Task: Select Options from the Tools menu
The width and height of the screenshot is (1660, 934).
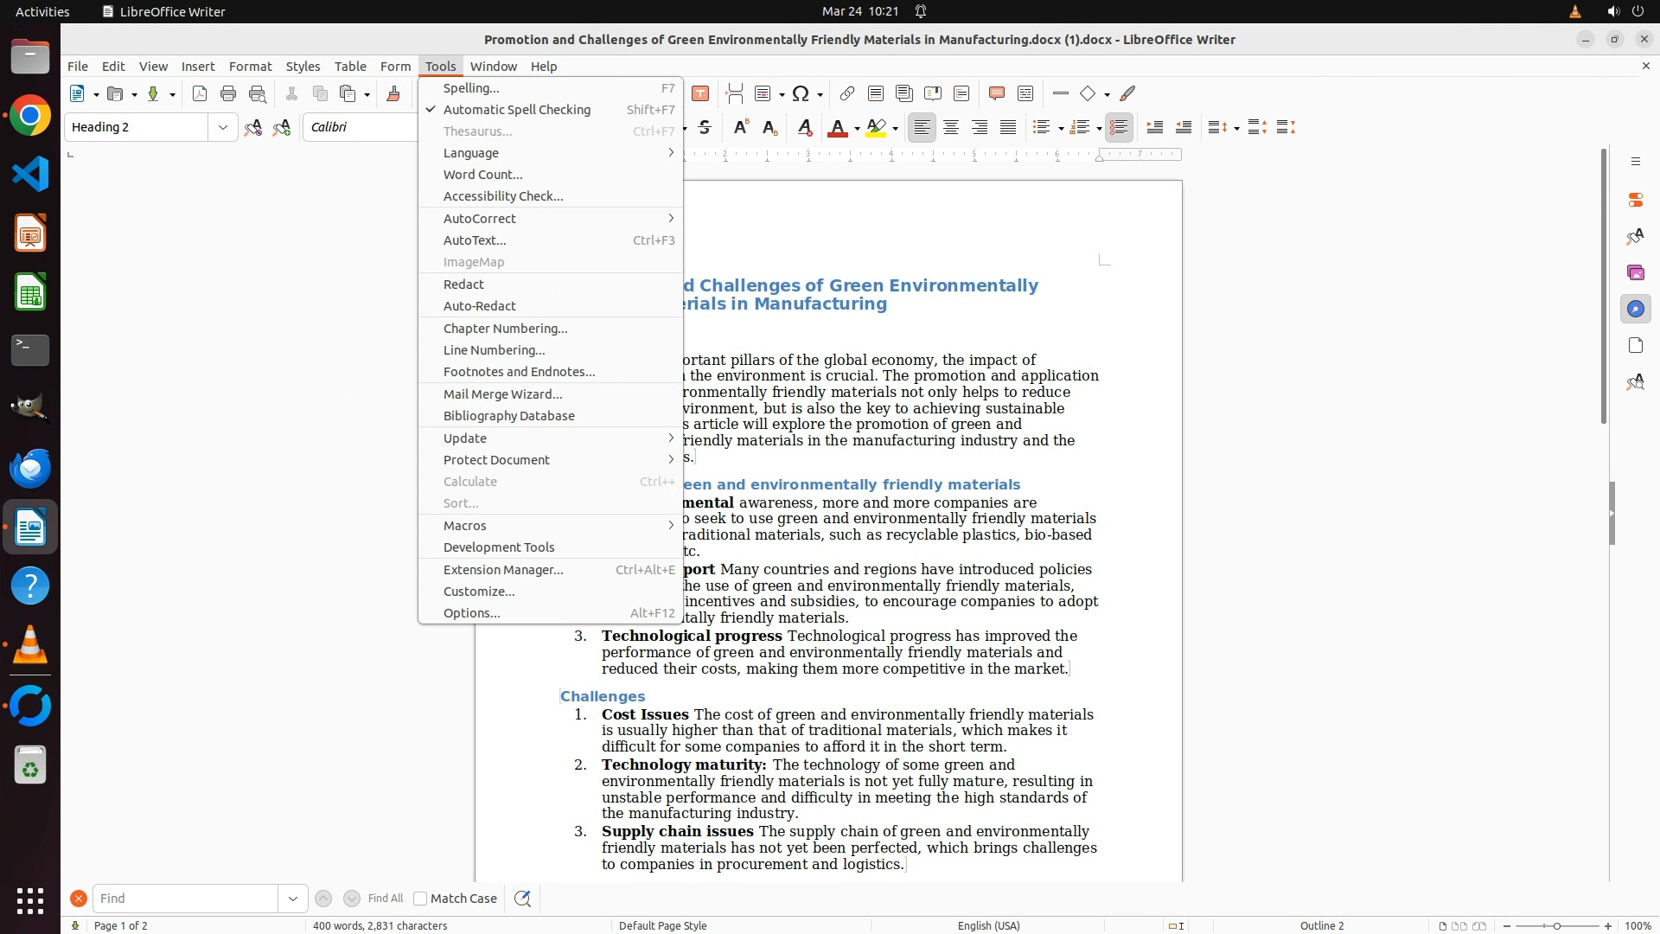Action: click(x=471, y=613)
